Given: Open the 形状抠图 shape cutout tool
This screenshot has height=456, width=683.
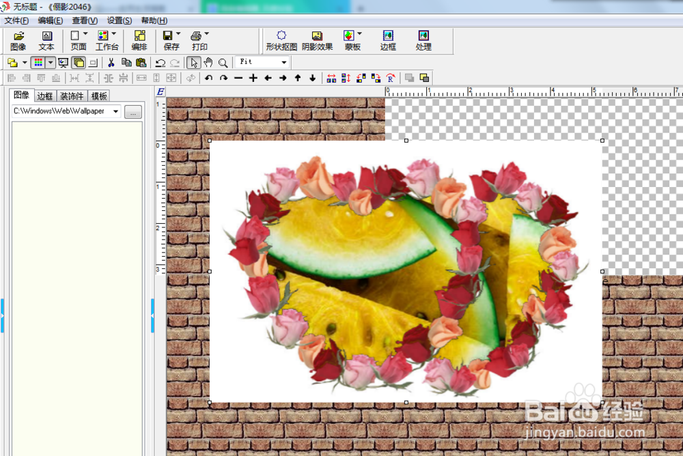Looking at the screenshot, I should [x=281, y=41].
